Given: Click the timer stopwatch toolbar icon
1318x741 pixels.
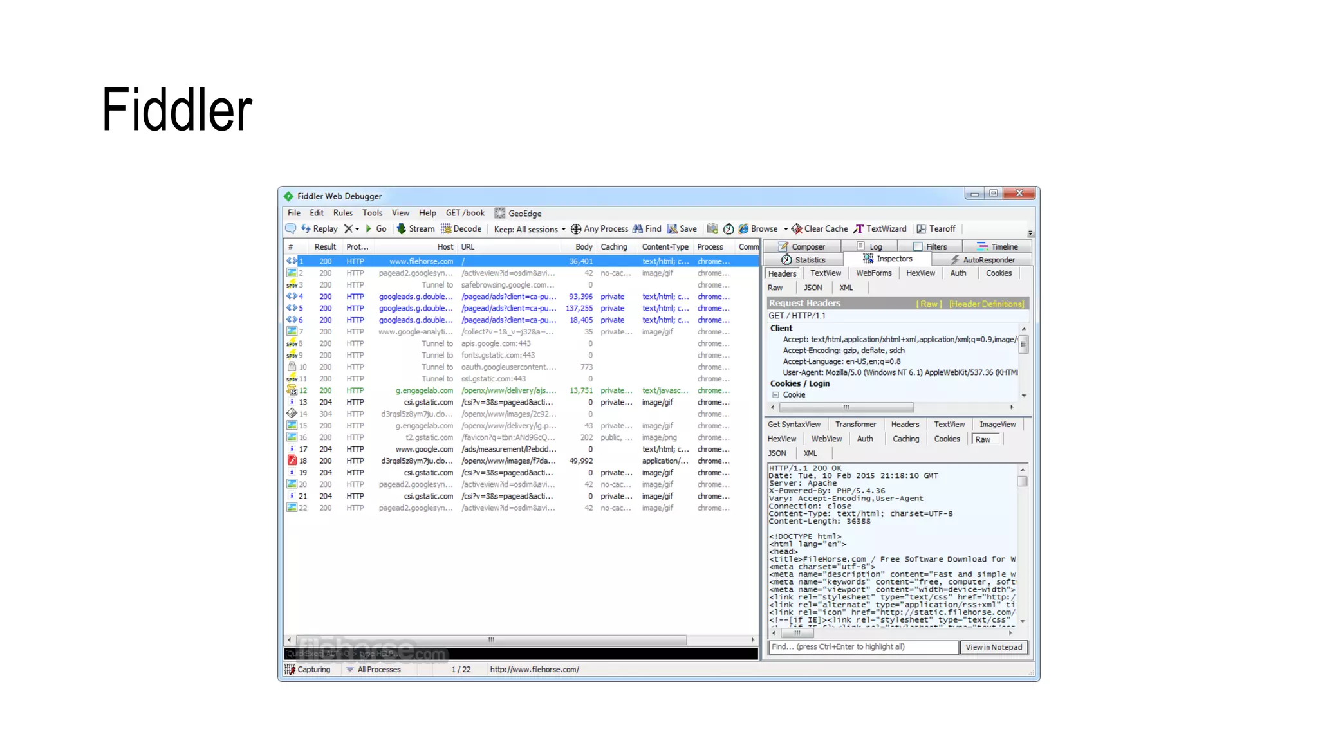Looking at the screenshot, I should 729,229.
